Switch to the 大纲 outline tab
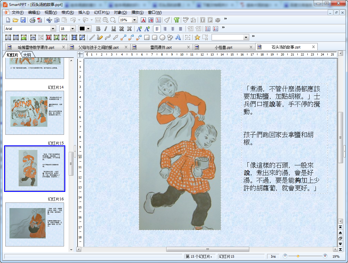Viewport: 348px width, 263px height. 27,55
